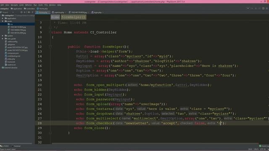Click line number 20 in gutter
This screenshot has width=269, height=151.
(40, 85)
